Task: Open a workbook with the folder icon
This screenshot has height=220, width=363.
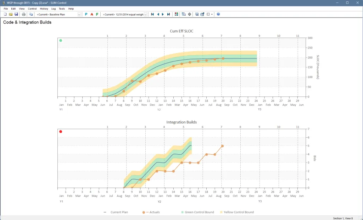Action: (11, 15)
